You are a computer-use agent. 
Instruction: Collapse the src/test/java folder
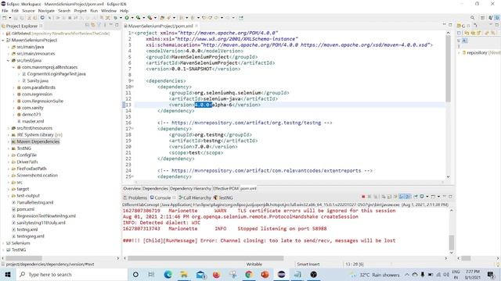tap(9, 61)
